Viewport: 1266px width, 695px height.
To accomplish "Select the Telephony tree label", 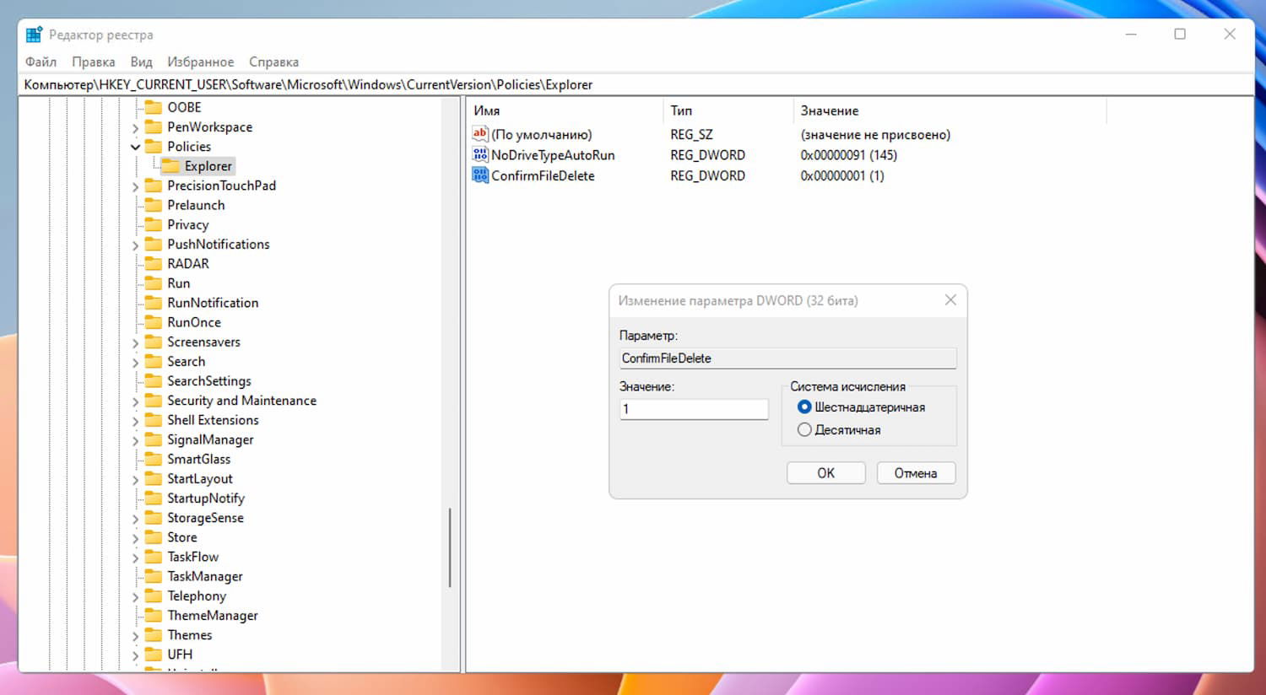I will click(x=197, y=595).
